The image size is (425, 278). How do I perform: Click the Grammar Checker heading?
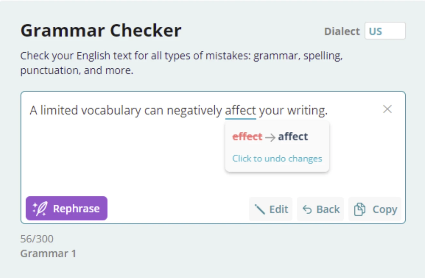(101, 30)
